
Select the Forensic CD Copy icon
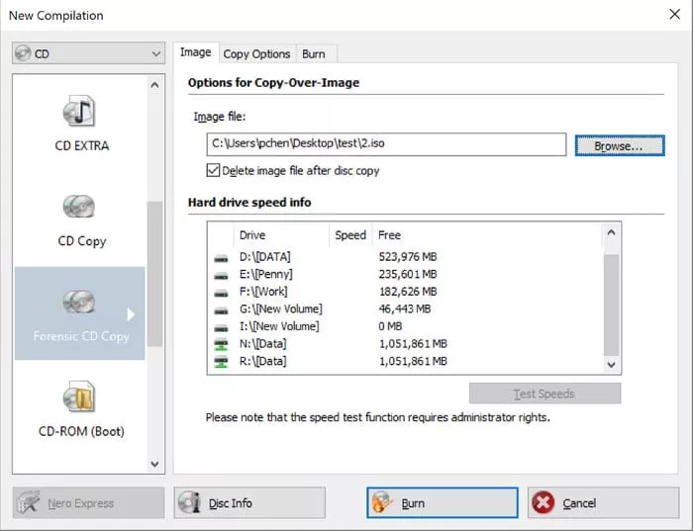(80, 302)
